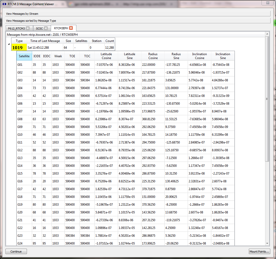This screenshot has width=276, height=259.
Task: Close the RTCM3EPH tab with red X
Action: [71, 28]
